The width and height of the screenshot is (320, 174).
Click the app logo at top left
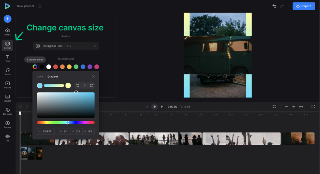point(7,6)
